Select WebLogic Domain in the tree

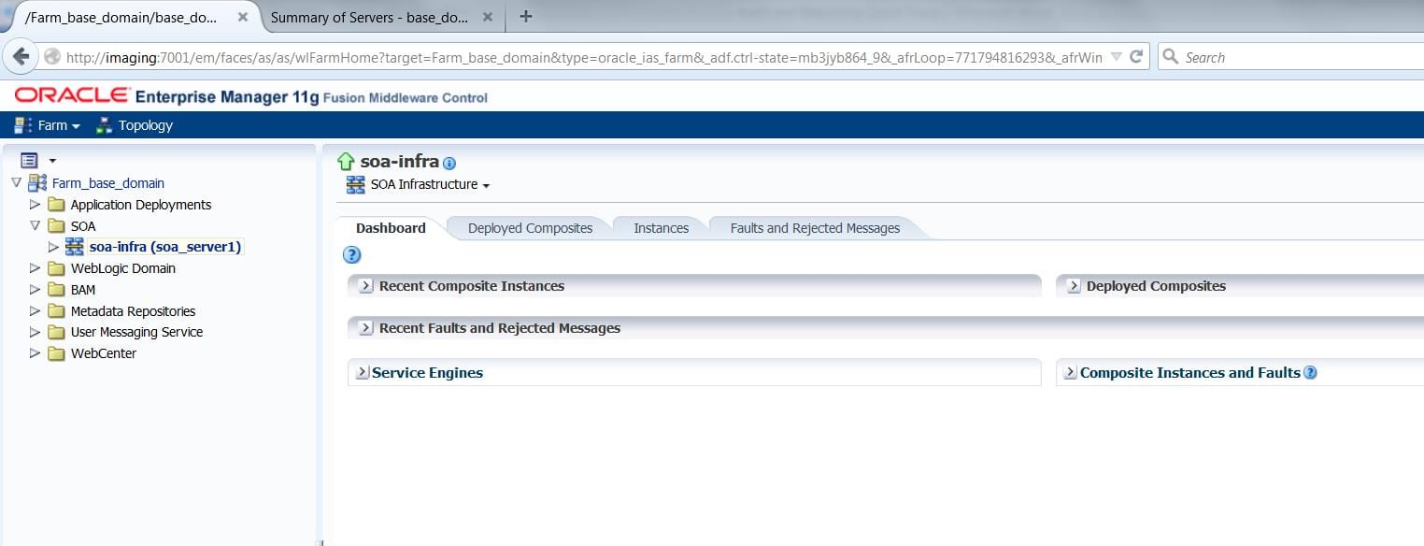click(122, 268)
